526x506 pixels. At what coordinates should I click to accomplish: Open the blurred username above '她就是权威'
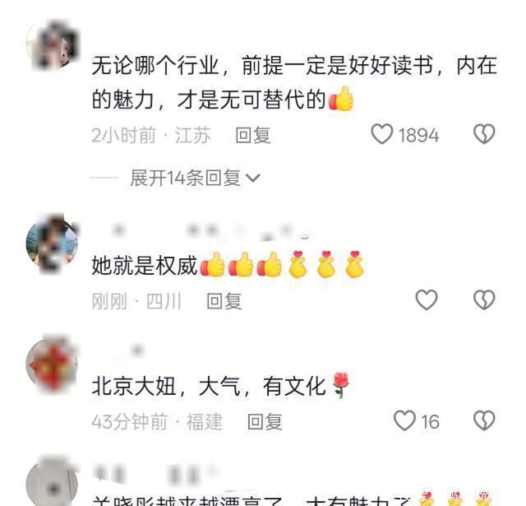tap(201, 231)
